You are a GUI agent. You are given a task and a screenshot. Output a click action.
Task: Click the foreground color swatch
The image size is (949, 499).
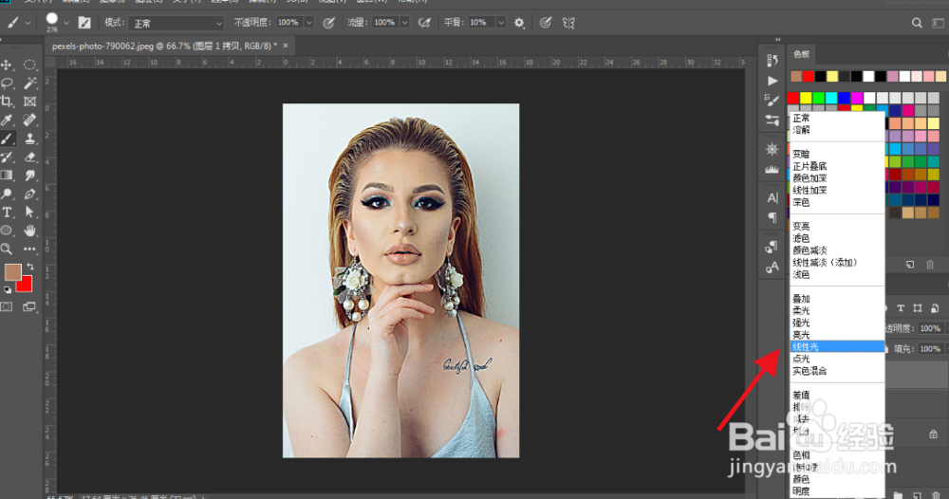click(12, 273)
